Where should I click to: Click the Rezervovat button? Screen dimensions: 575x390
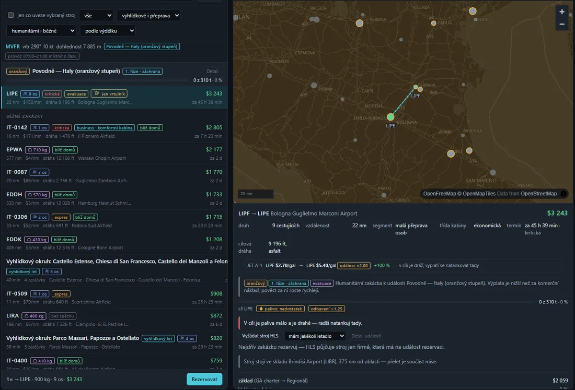click(204, 380)
